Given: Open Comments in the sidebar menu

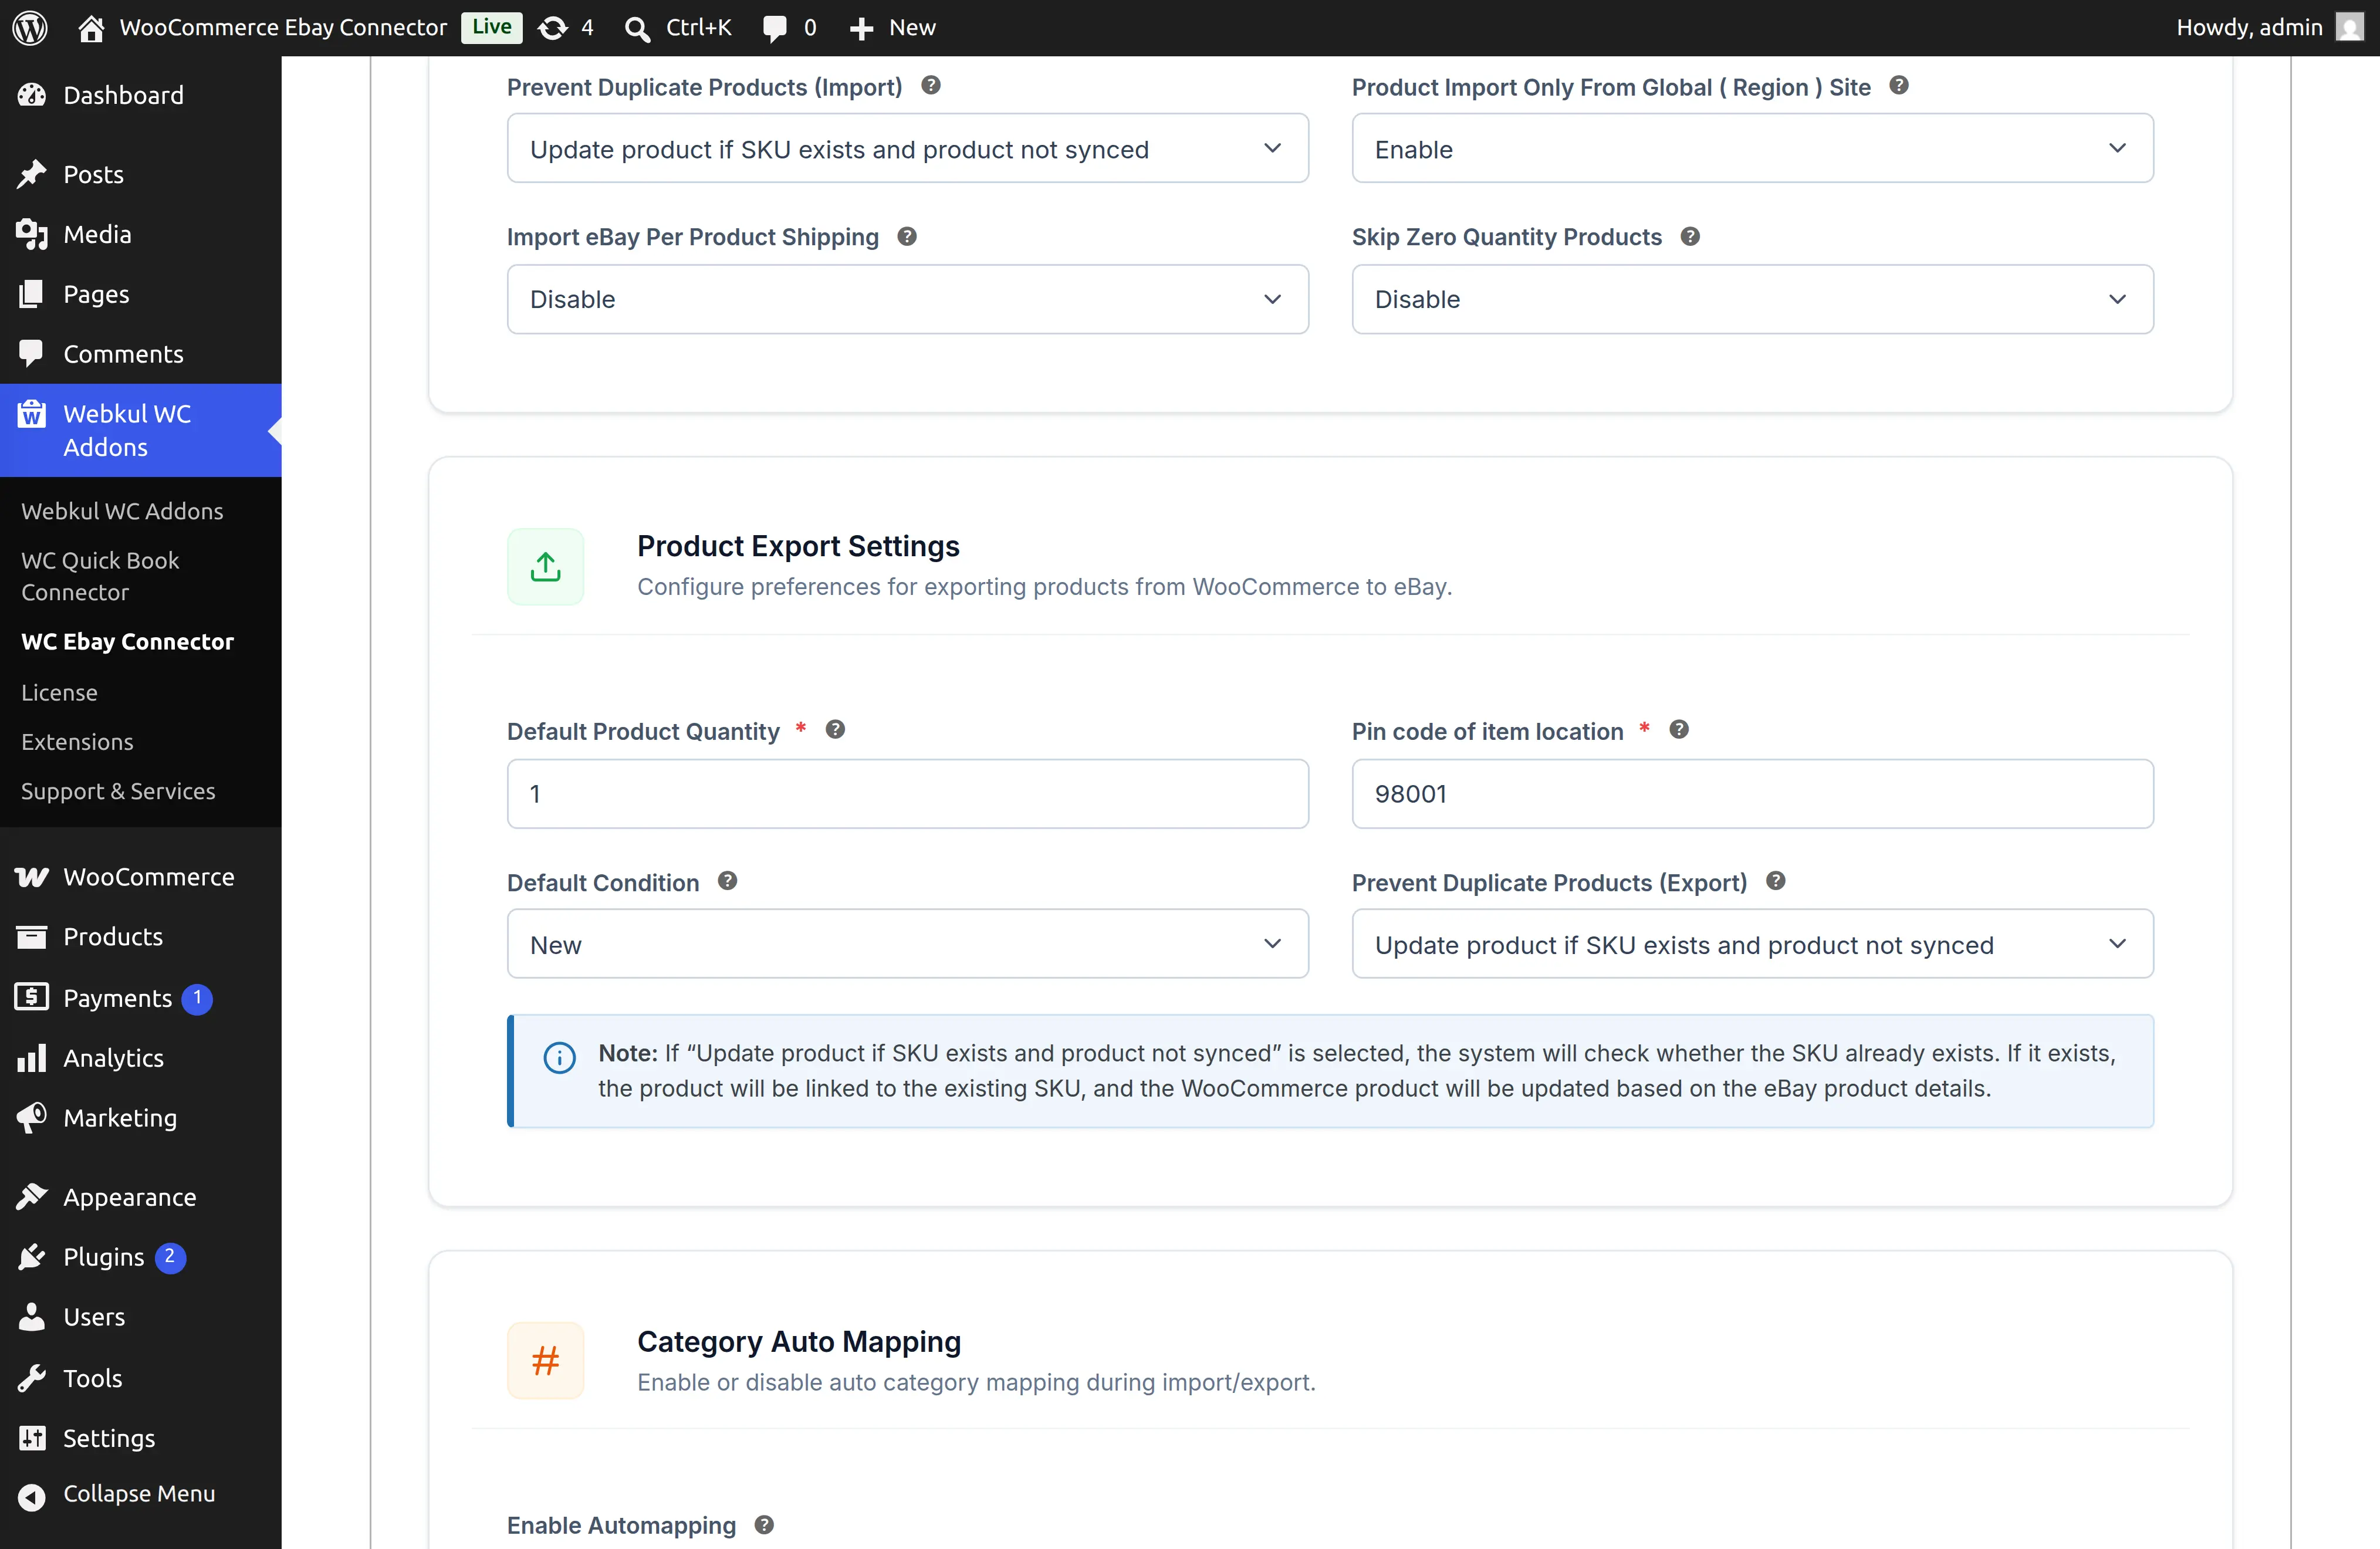Looking at the screenshot, I should click(140, 354).
